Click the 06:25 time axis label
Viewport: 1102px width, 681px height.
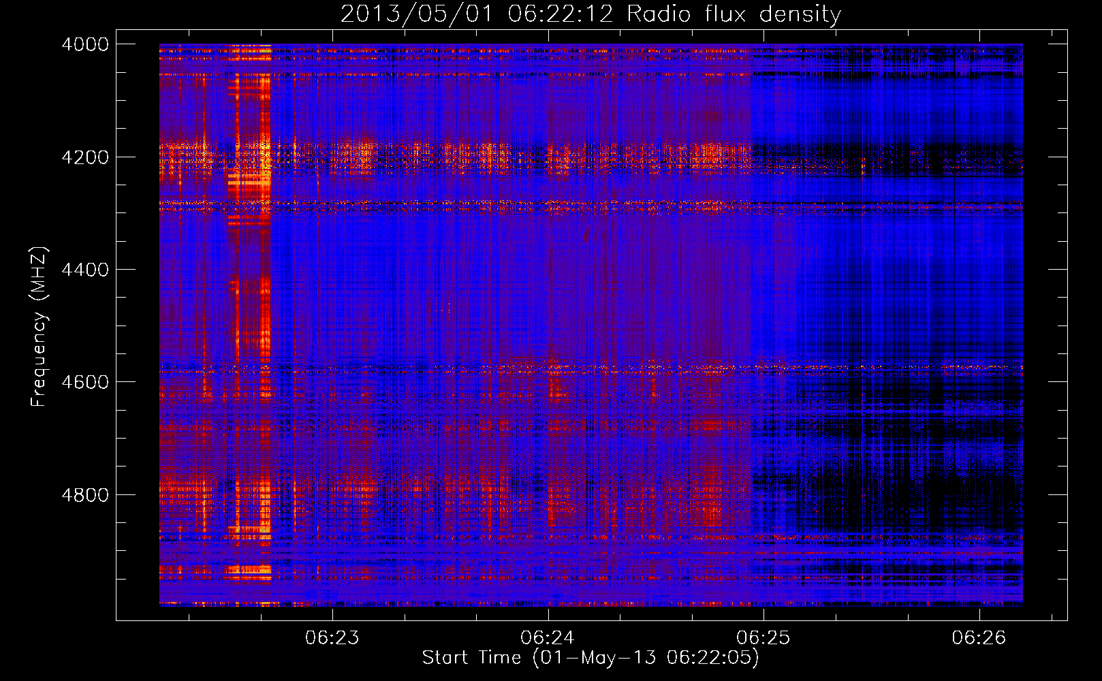pyautogui.click(x=763, y=638)
